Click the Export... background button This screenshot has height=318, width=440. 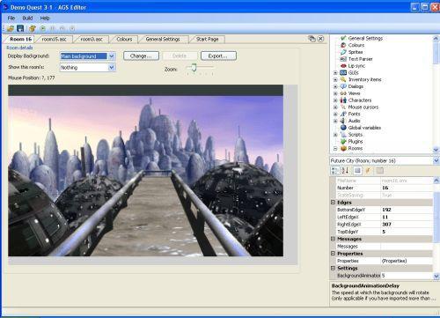tap(218, 55)
